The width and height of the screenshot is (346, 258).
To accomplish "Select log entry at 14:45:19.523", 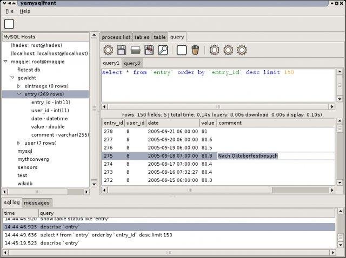I will tap(169, 243).
